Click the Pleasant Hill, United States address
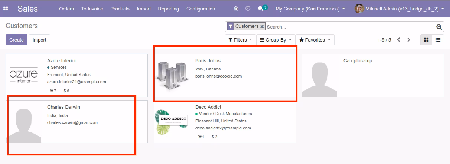 (x=221, y=121)
